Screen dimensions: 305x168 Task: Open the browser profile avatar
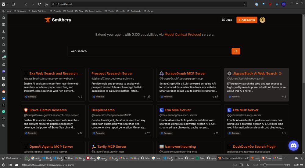284,4
